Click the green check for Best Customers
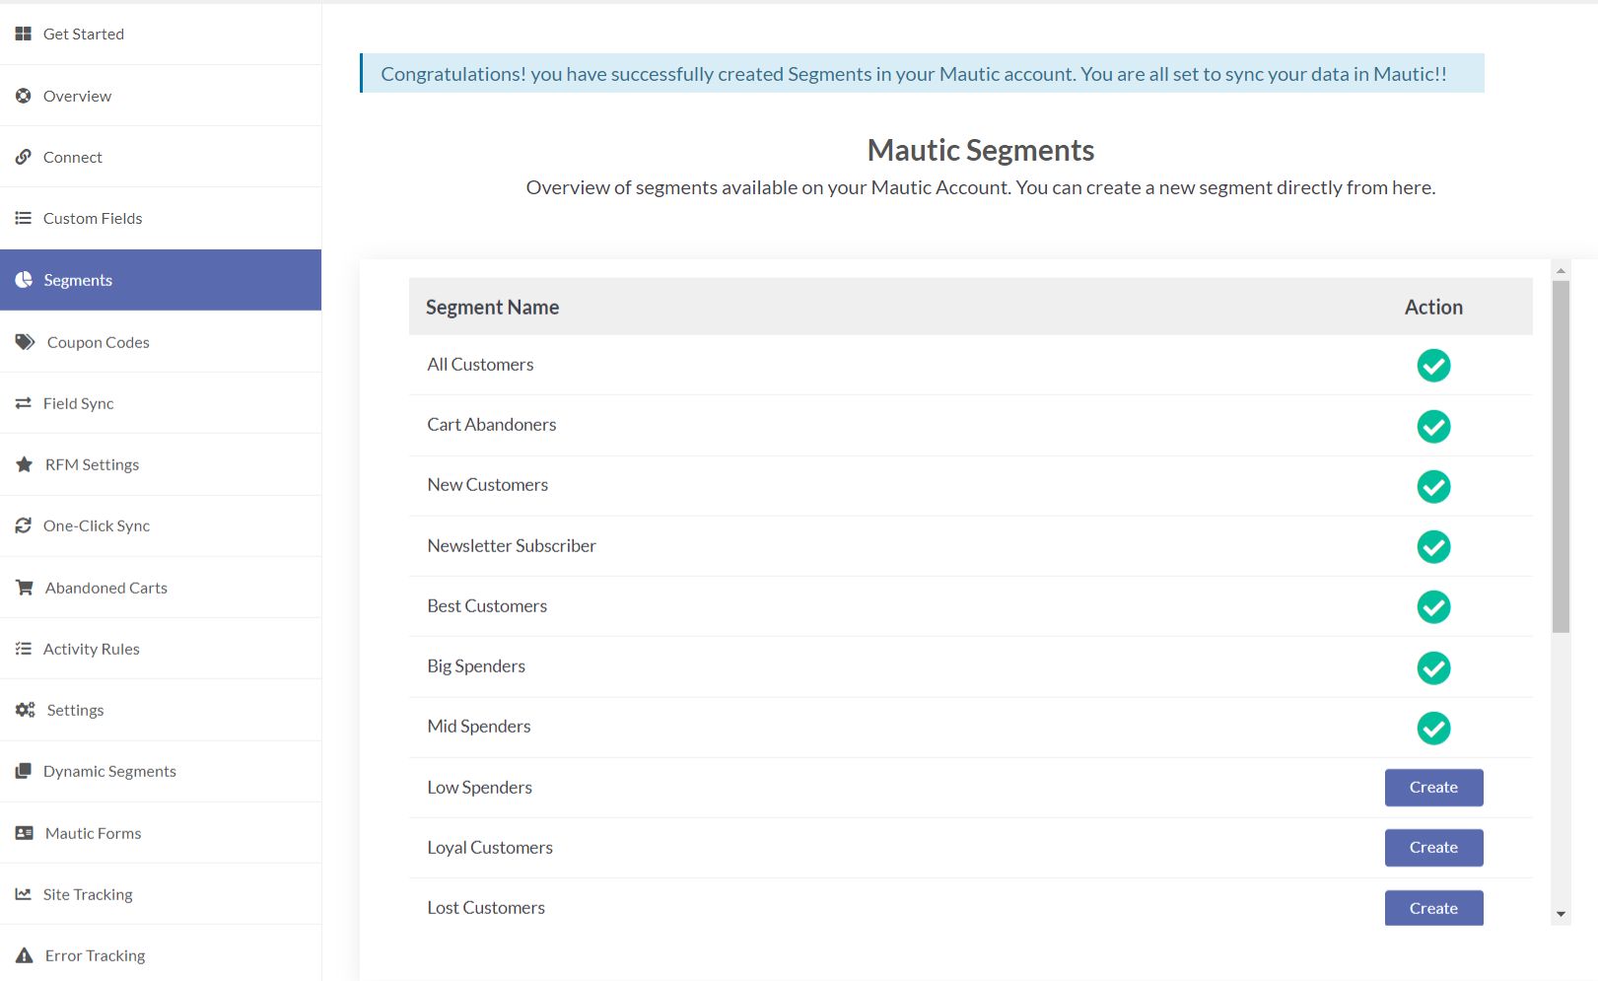The image size is (1598, 981). click(x=1433, y=607)
